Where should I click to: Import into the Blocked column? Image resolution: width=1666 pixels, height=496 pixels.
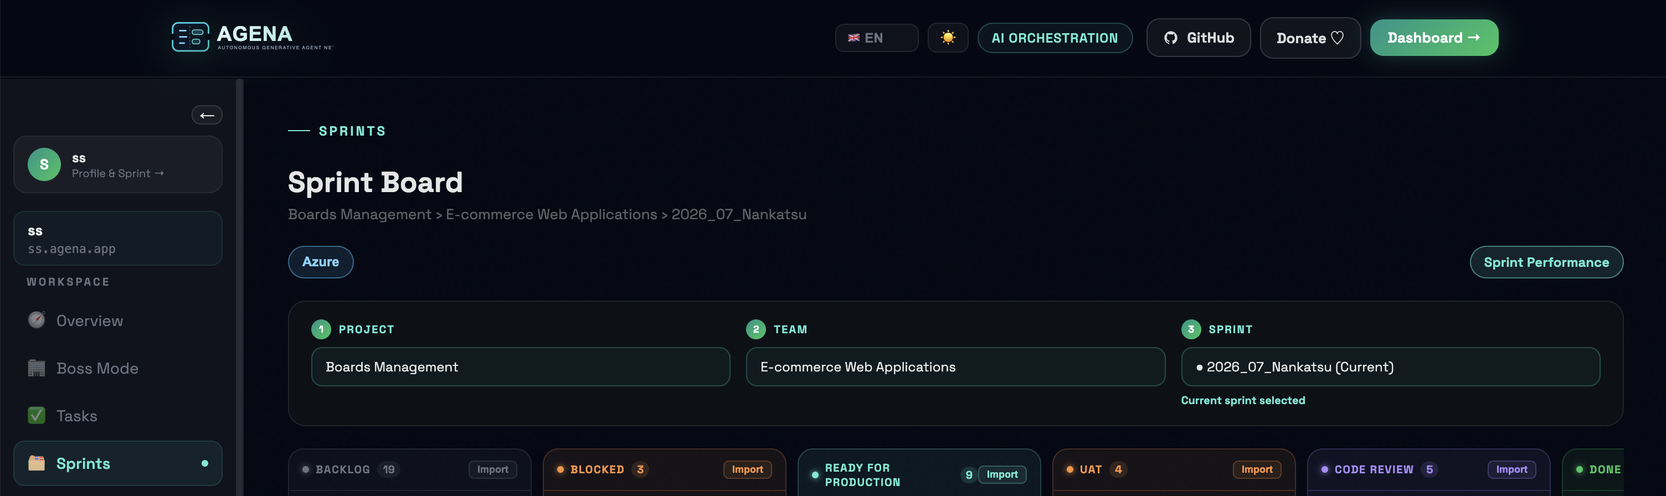tap(748, 469)
